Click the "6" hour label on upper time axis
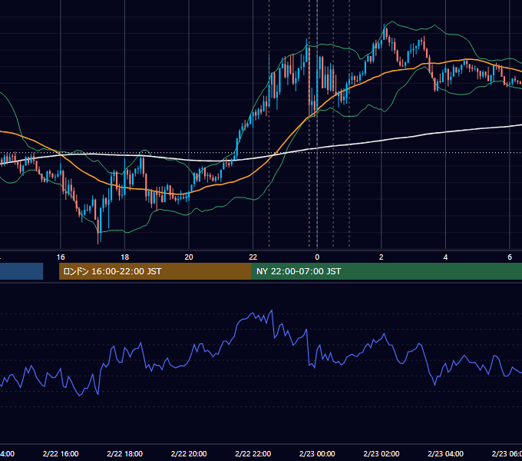 tap(510, 257)
